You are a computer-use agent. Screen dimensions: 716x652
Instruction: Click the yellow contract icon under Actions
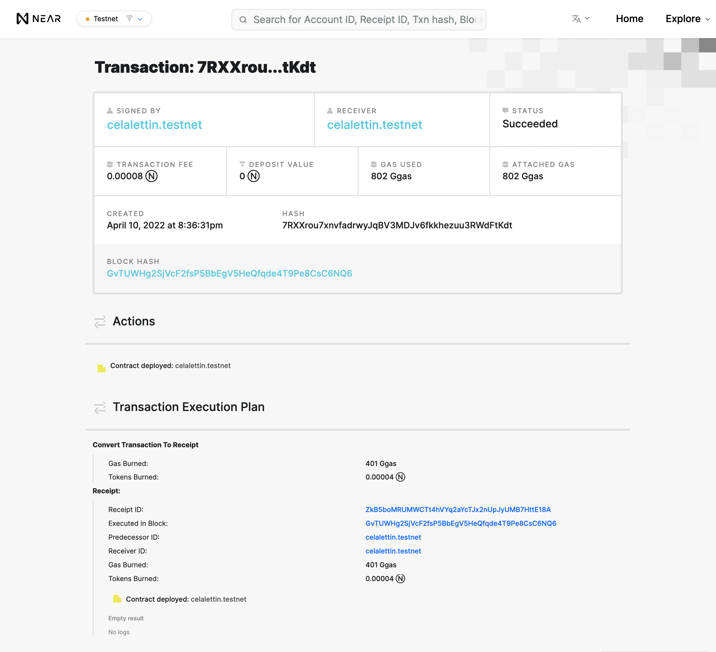coord(102,368)
